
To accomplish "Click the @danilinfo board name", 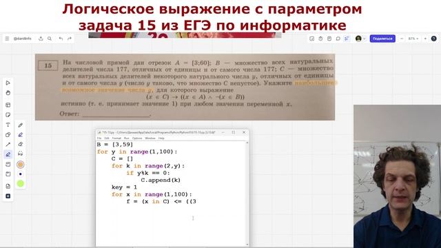I will coord(23,39).
